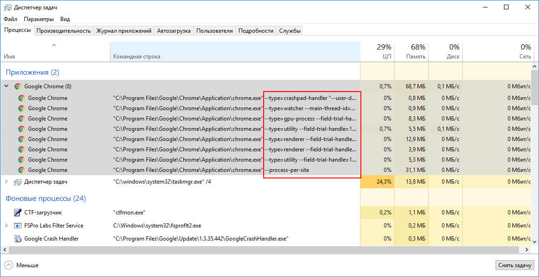Switch to the Подробности tab
The height and width of the screenshot is (277, 539).
(x=256, y=30)
